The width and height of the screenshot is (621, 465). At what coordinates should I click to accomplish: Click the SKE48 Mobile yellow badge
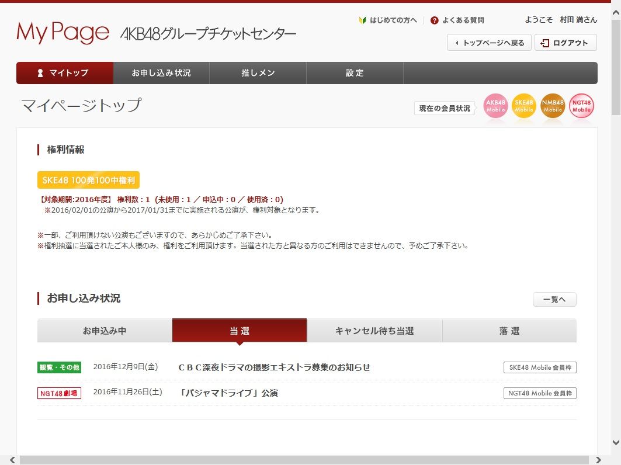(x=524, y=106)
